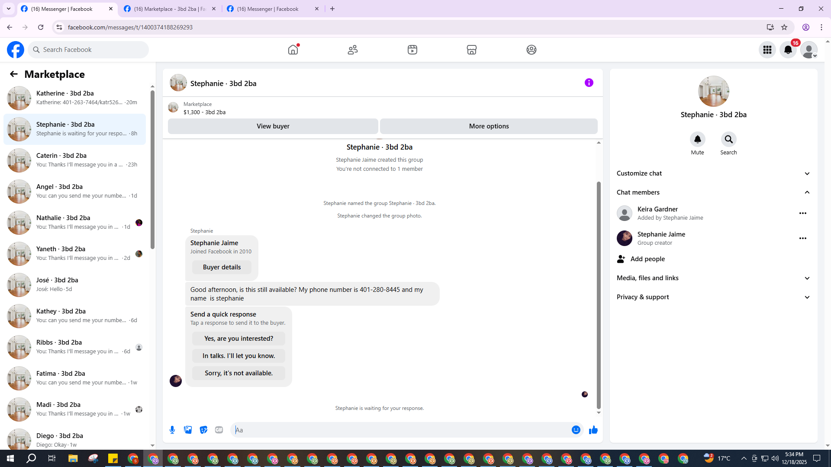This screenshot has height=467, width=831.
Task: Expand Media, files and links section
Action: point(713,278)
